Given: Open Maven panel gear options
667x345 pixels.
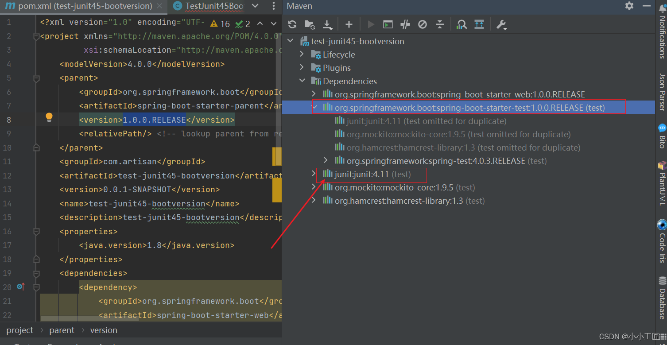Looking at the screenshot, I should (629, 6).
